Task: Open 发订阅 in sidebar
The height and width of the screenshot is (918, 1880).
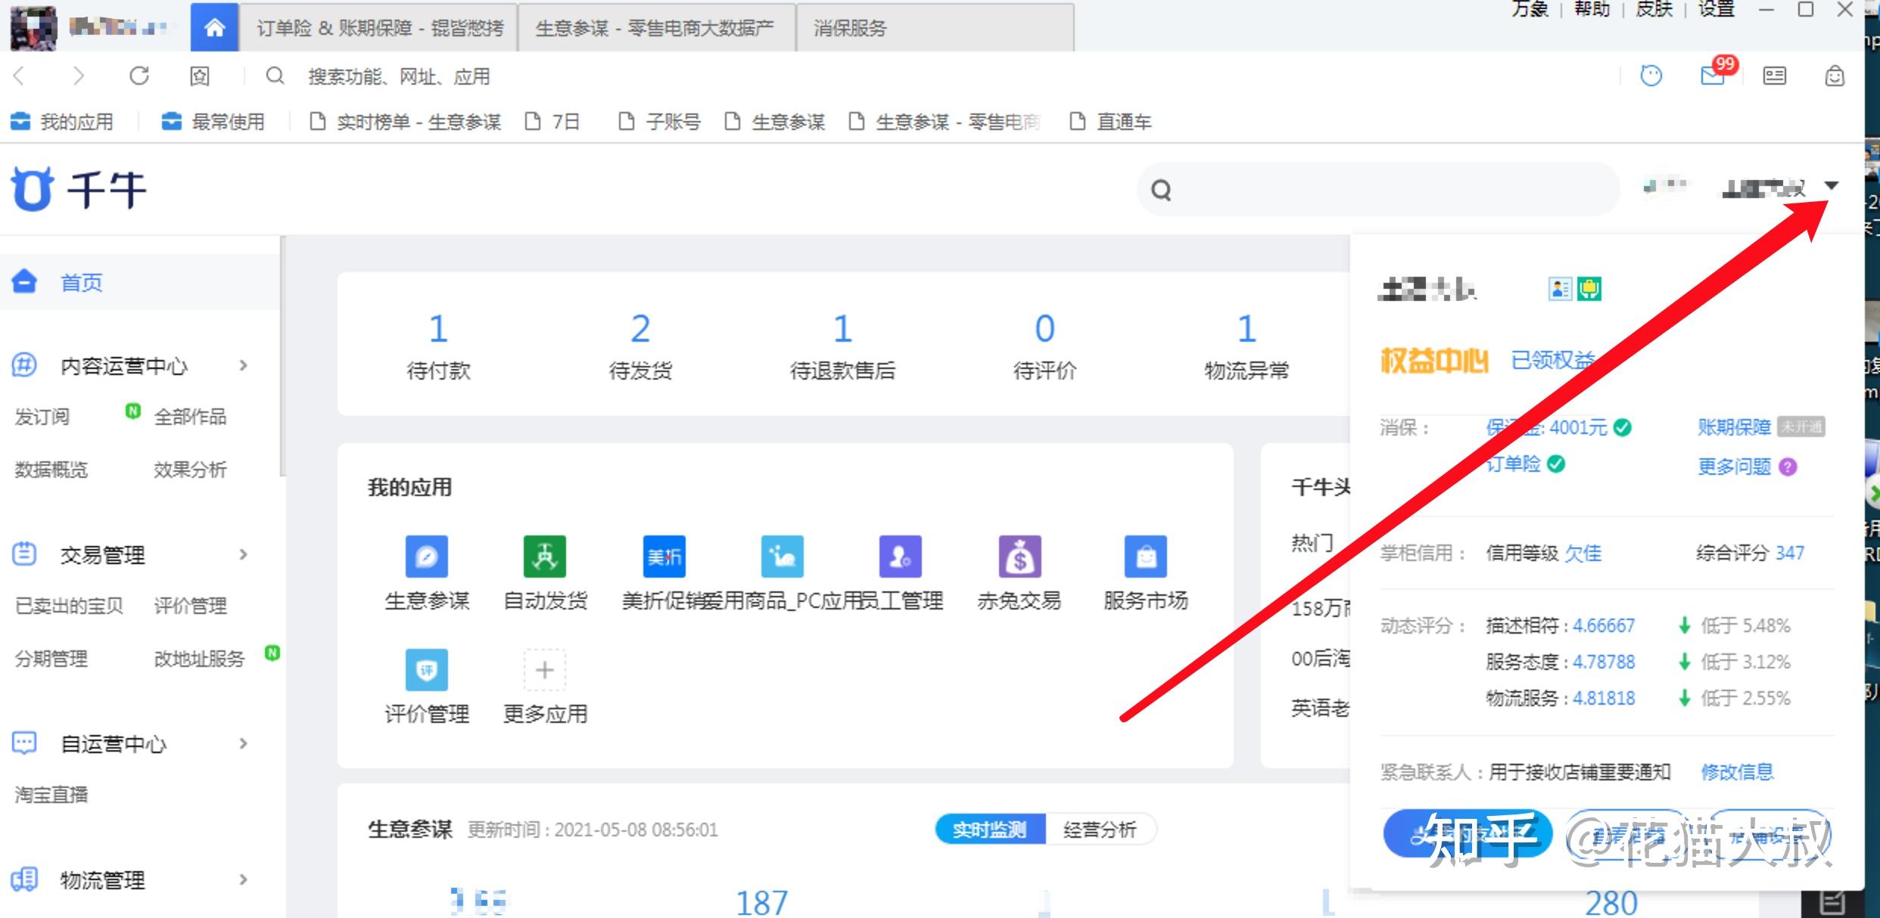Action: [42, 417]
